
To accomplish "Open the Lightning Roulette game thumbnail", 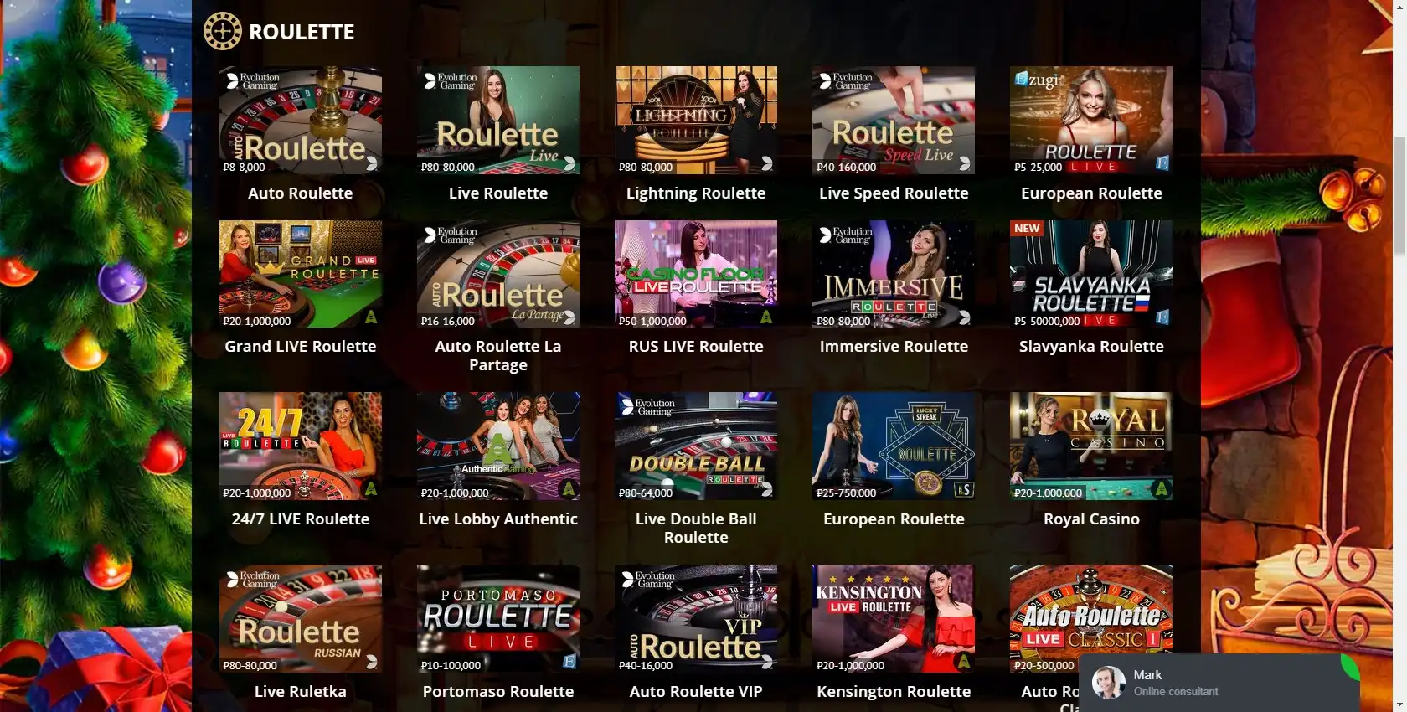I will click(x=696, y=120).
